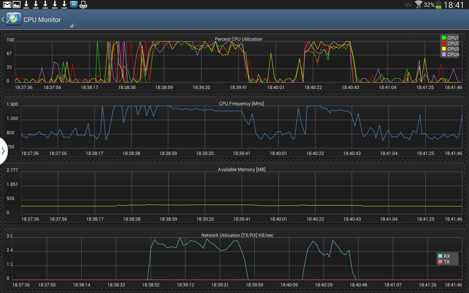Tap the CPU Monitor title text

click(42, 20)
